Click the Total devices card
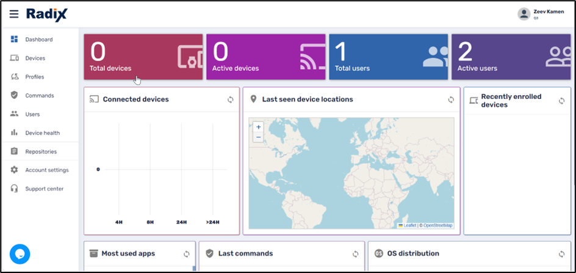The width and height of the screenshot is (576, 273). (x=143, y=57)
